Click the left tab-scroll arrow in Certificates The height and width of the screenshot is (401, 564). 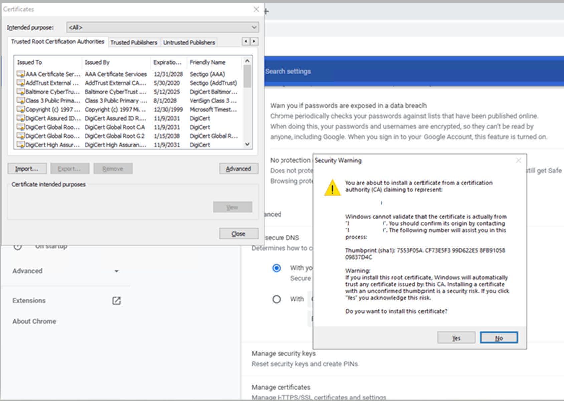(x=245, y=42)
